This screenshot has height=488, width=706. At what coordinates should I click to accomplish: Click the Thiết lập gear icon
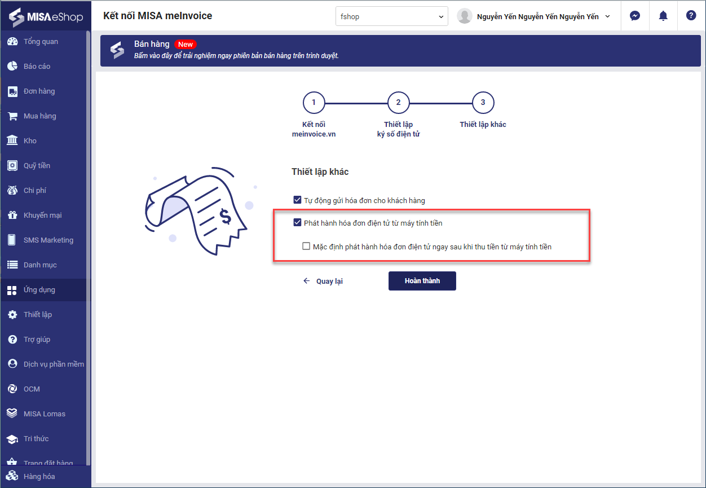[x=12, y=315]
